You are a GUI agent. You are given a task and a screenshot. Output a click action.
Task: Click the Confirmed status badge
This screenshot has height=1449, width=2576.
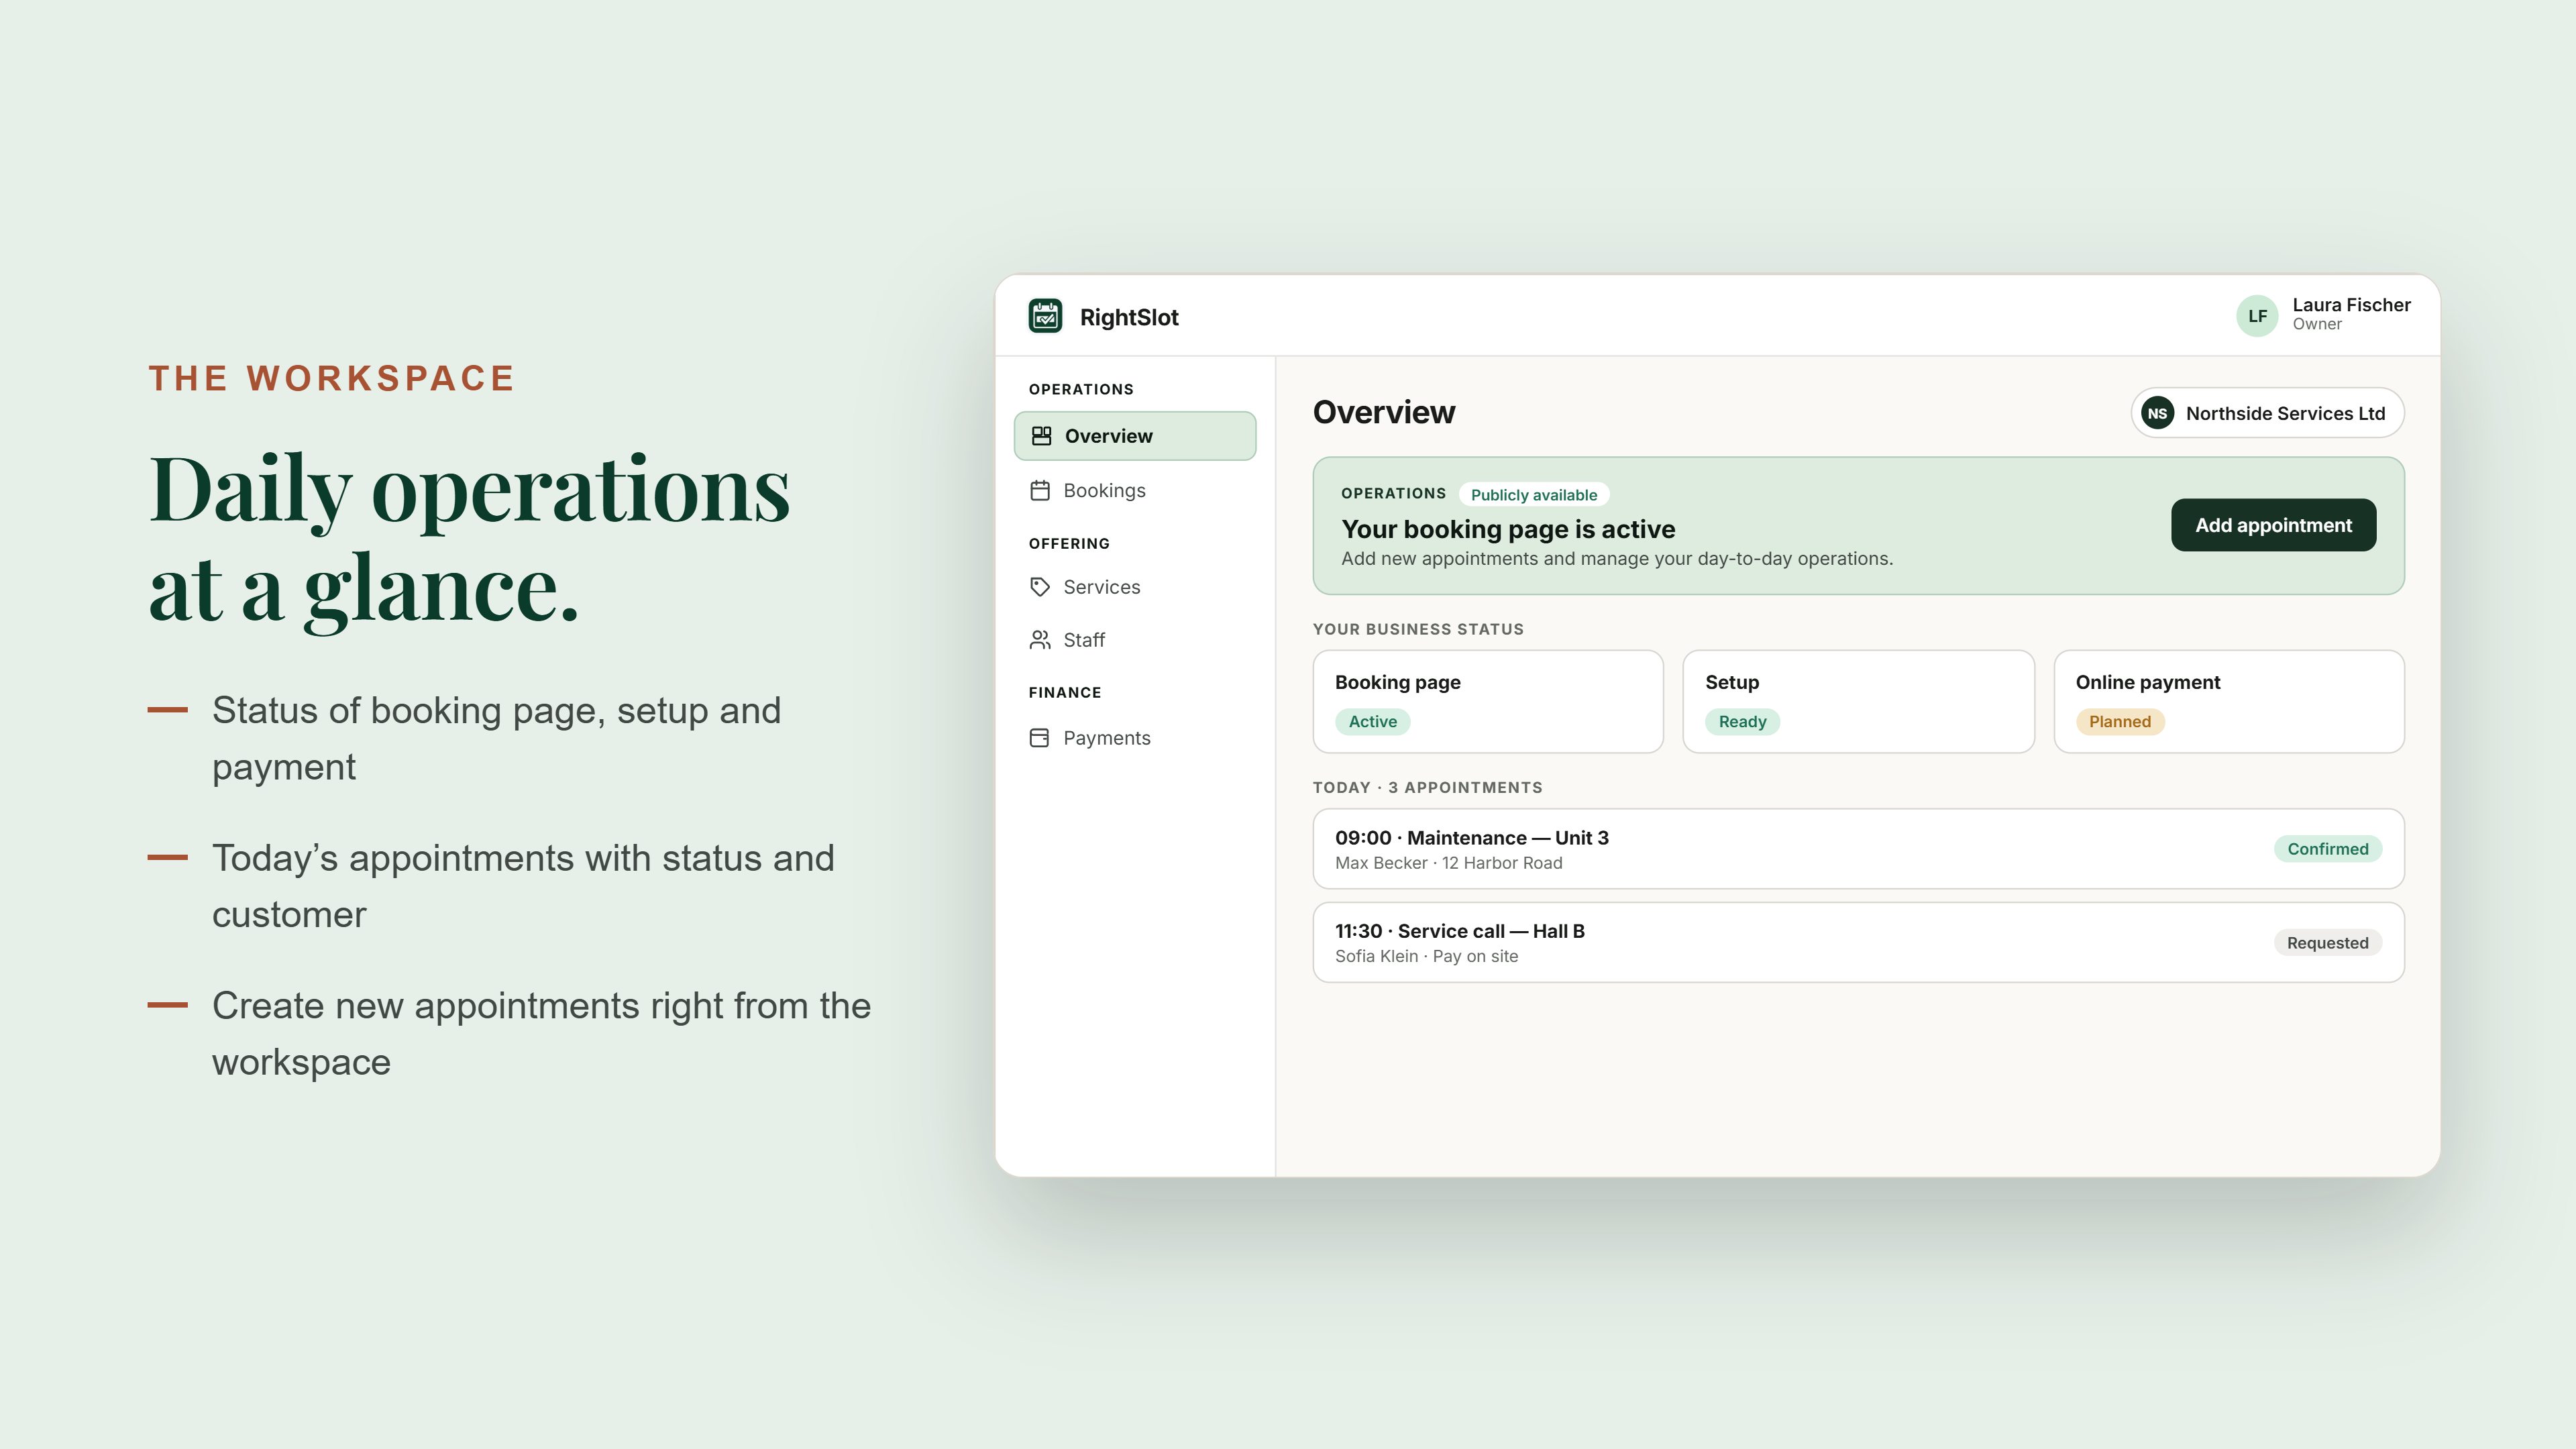tap(2327, 849)
